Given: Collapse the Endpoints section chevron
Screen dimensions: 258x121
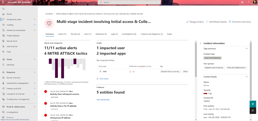Looking at the screenshot, I should point(35,72).
